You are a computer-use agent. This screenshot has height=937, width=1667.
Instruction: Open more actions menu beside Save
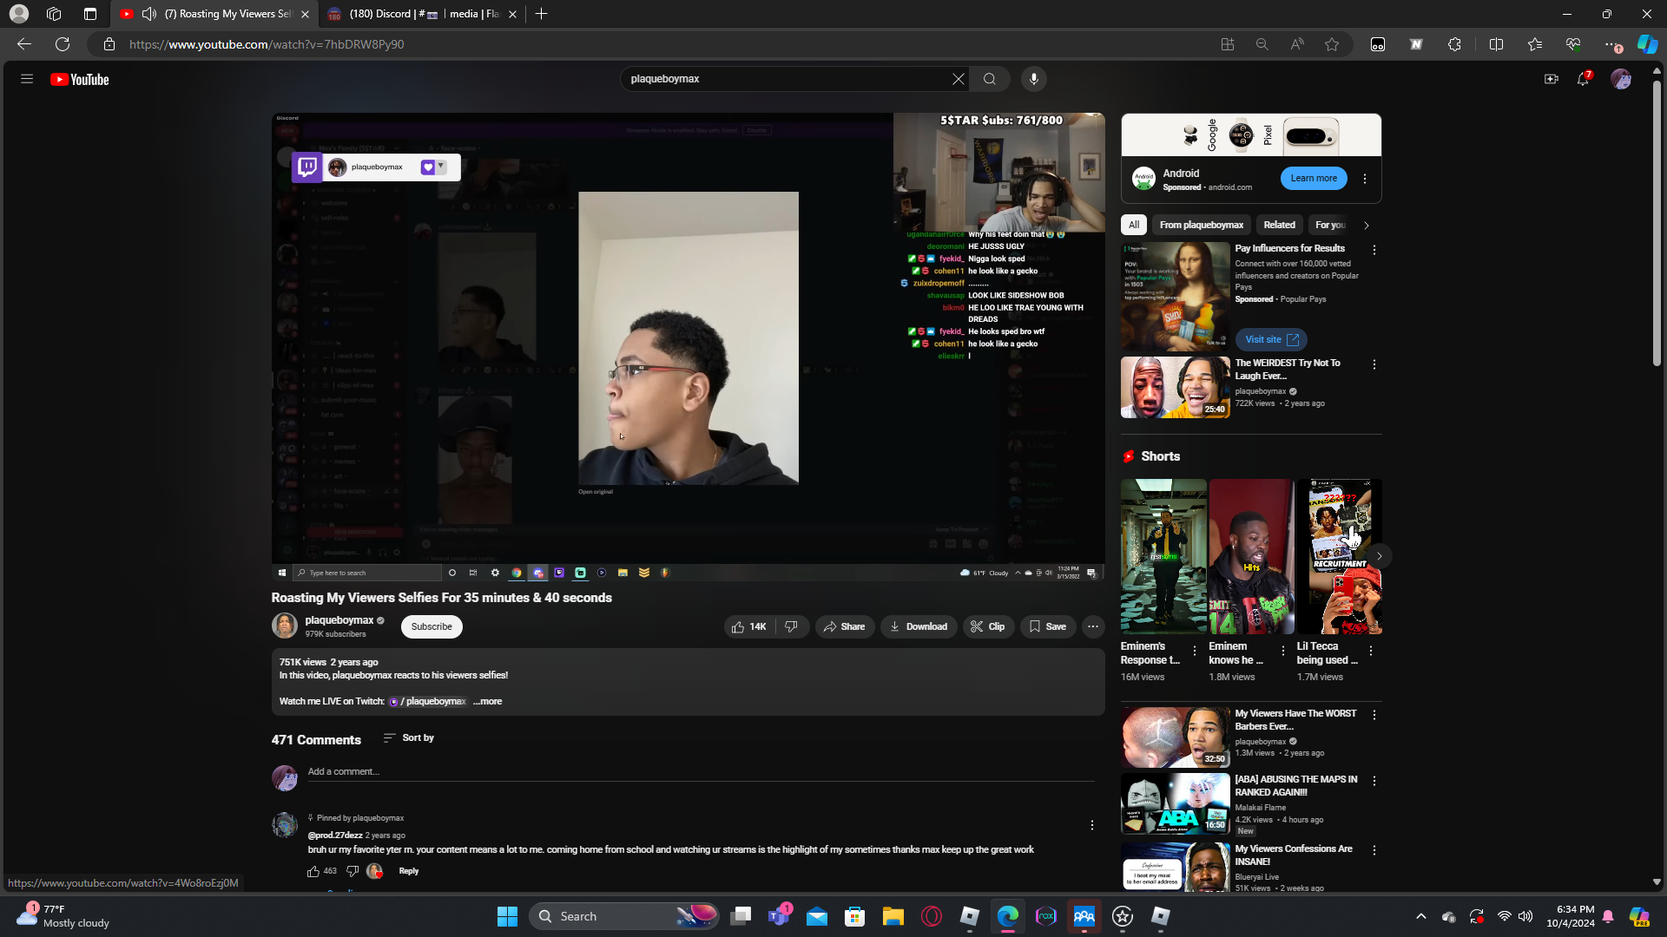(x=1093, y=626)
